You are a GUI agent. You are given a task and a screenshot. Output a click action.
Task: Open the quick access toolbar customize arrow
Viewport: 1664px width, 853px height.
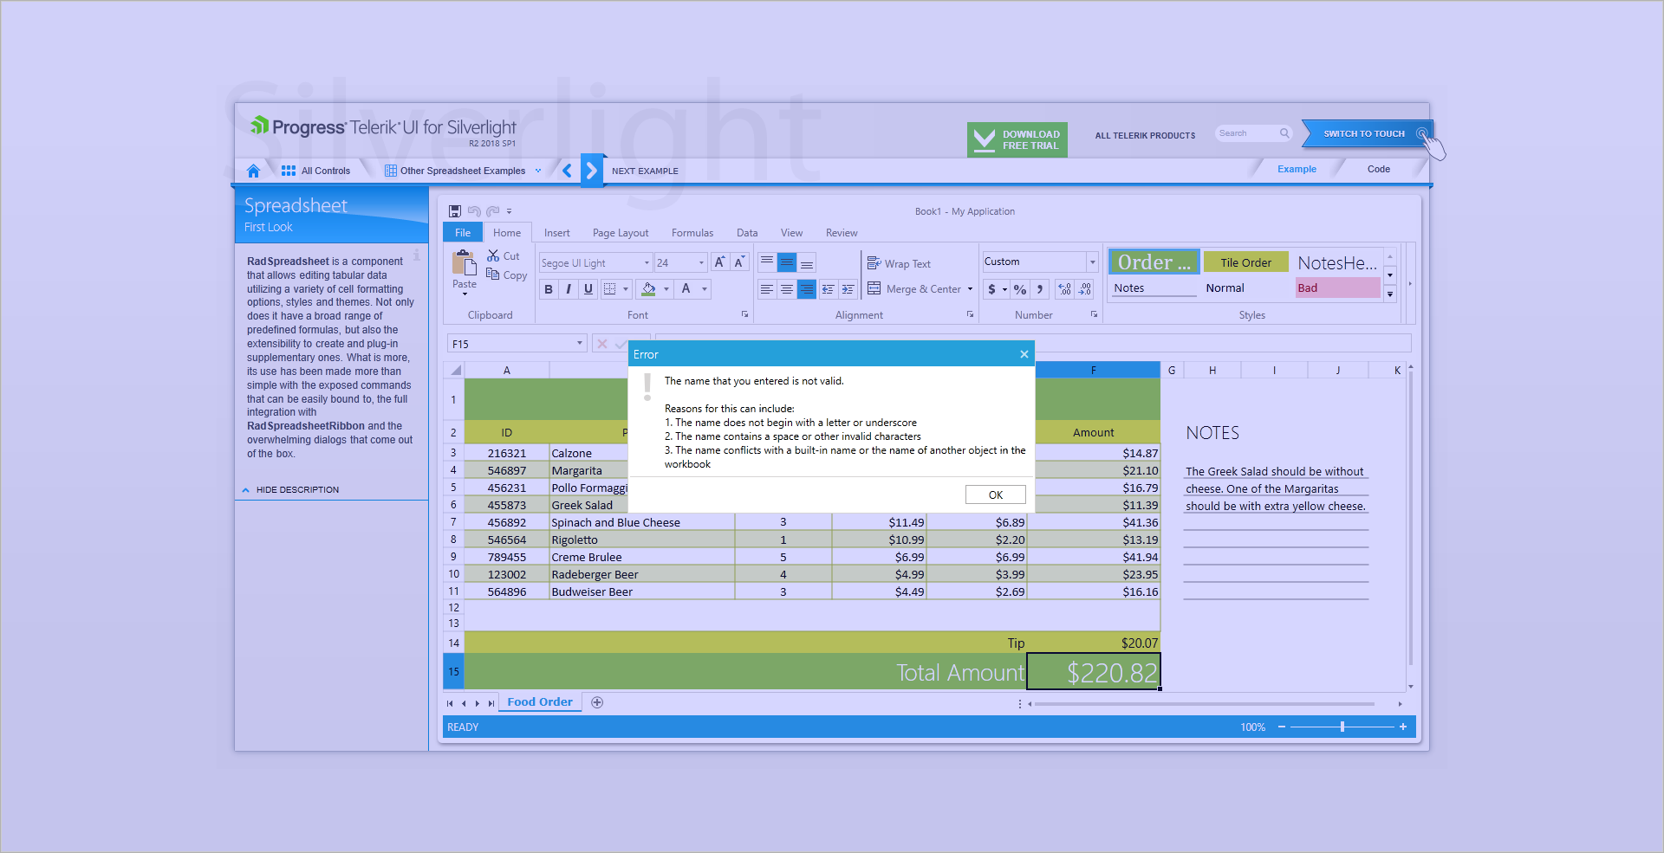coord(510,211)
